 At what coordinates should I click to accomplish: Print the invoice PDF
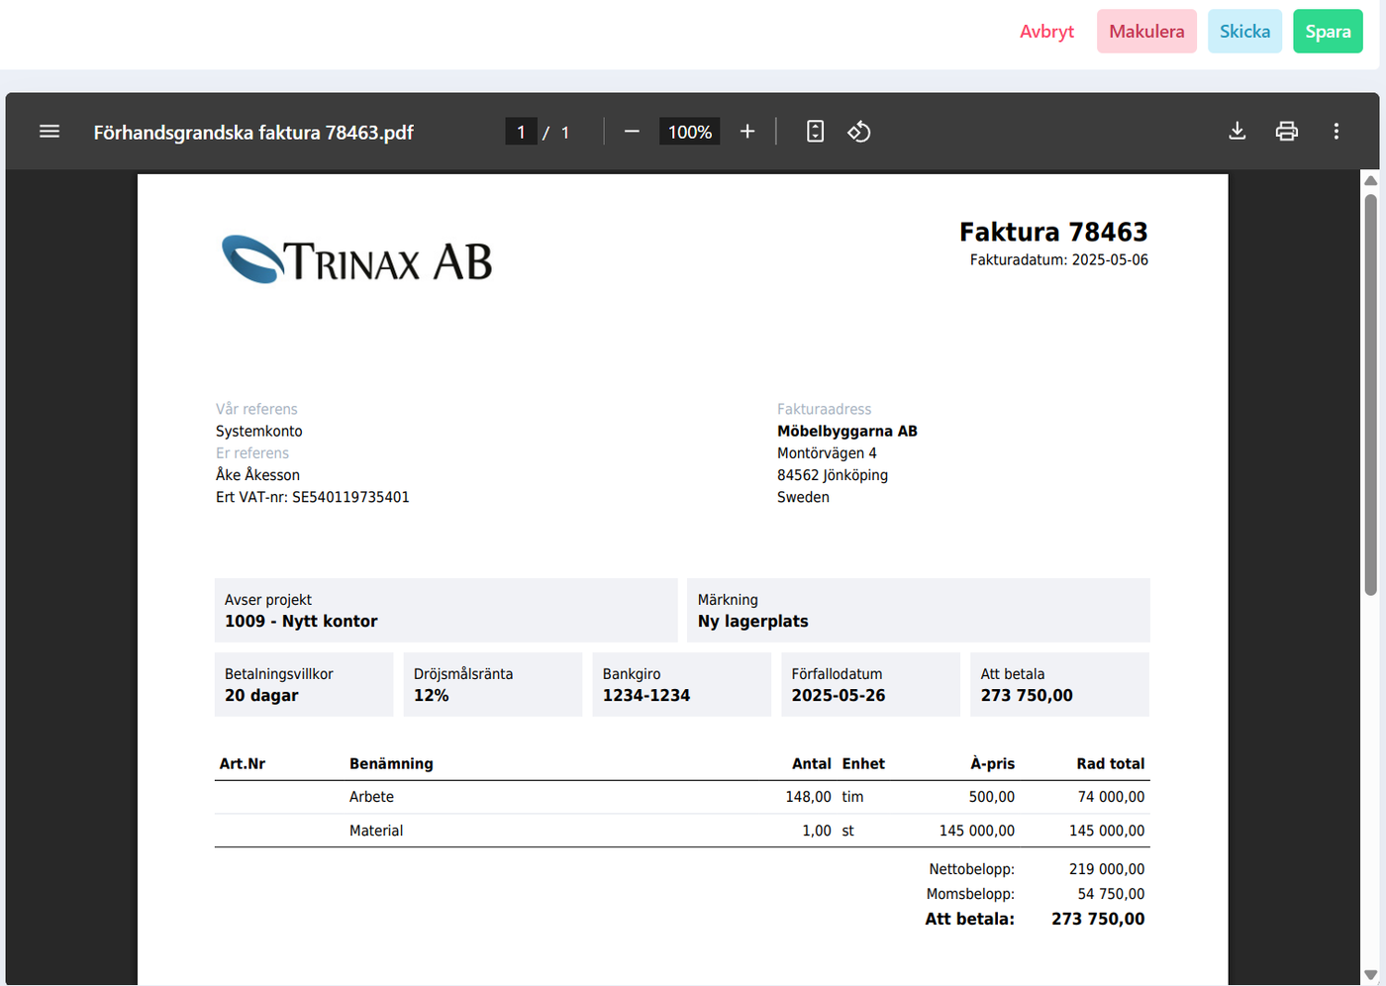(1287, 132)
